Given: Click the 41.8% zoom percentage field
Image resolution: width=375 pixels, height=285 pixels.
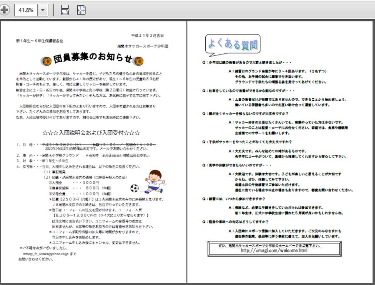Looking at the screenshot, I should (x=26, y=10).
